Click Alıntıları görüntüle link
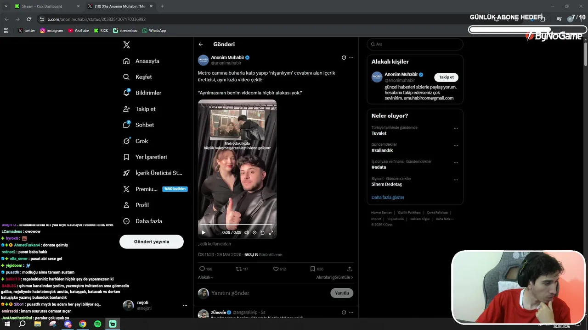 pyautogui.click(x=334, y=277)
